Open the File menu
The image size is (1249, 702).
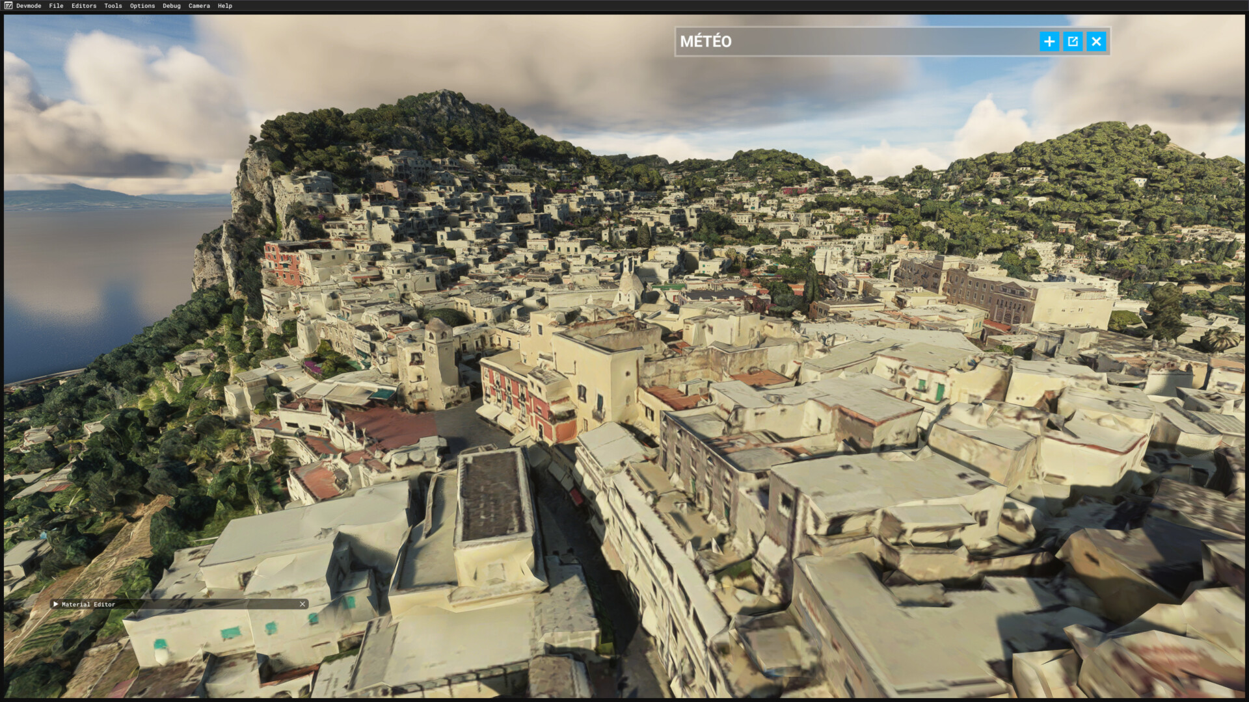pos(56,6)
